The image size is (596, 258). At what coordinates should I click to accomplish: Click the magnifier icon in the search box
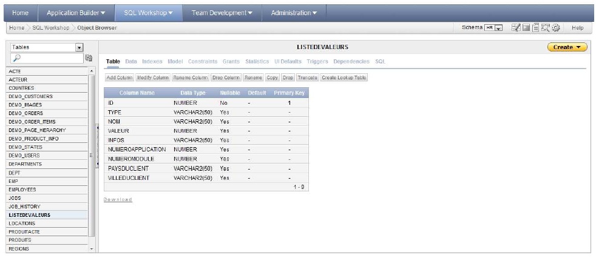coord(16,58)
